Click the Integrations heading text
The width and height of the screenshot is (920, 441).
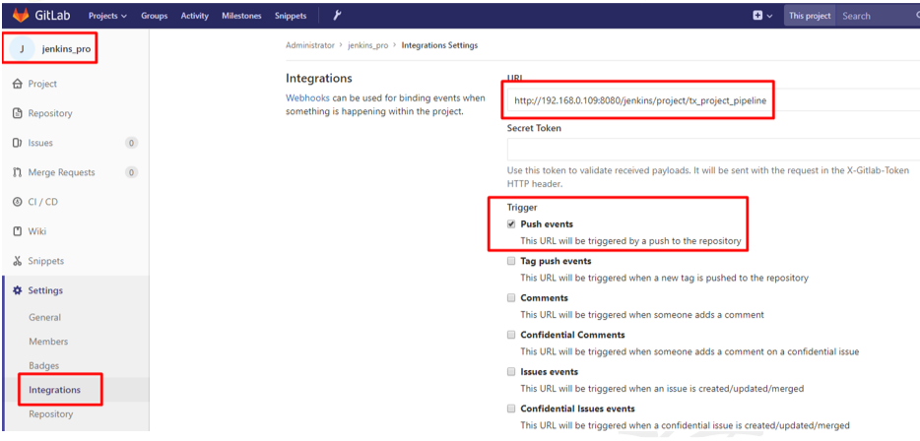tap(318, 78)
